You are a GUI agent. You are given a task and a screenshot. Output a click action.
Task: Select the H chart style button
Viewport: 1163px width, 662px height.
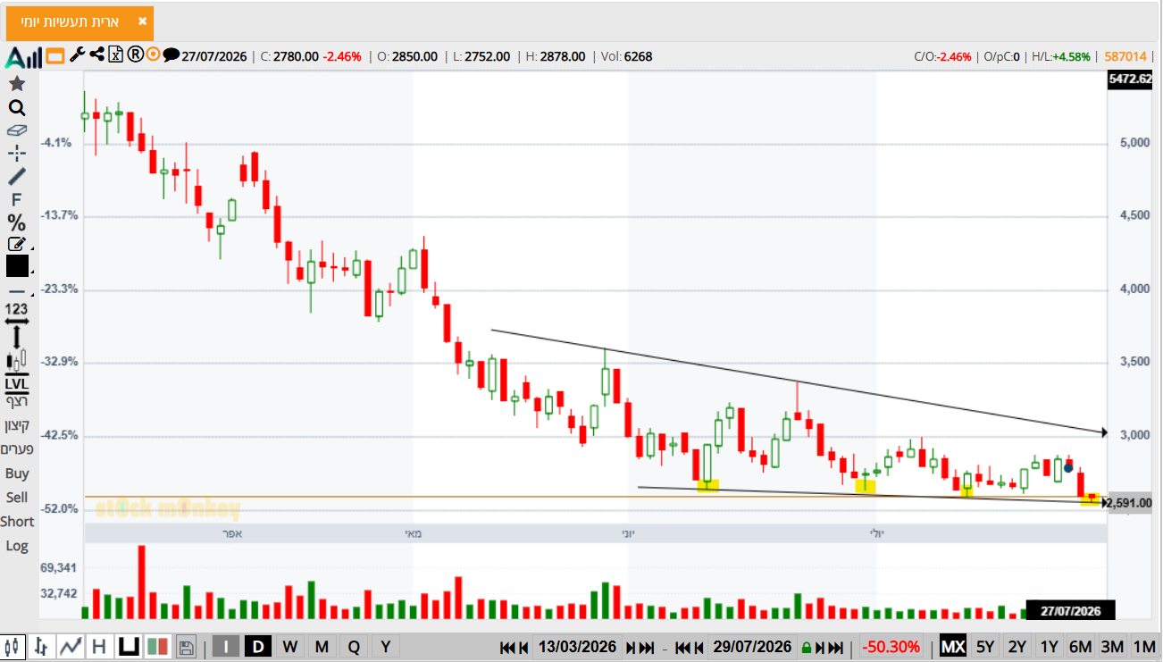(x=98, y=647)
